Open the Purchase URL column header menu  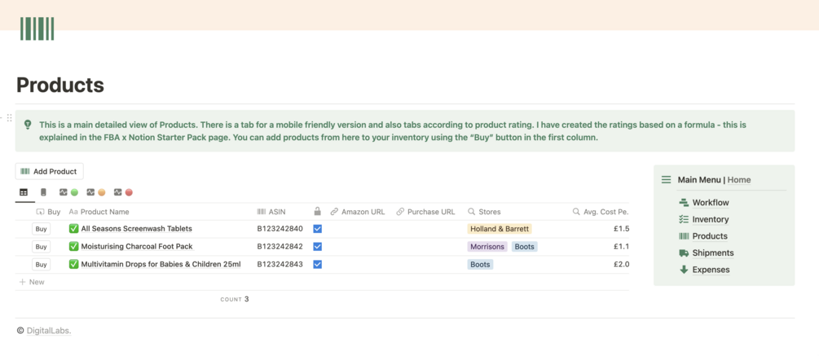(425, 212)
